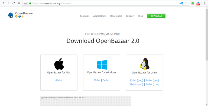Open the speed dial grid icon

pyautogui.click(x=19, y=3)
